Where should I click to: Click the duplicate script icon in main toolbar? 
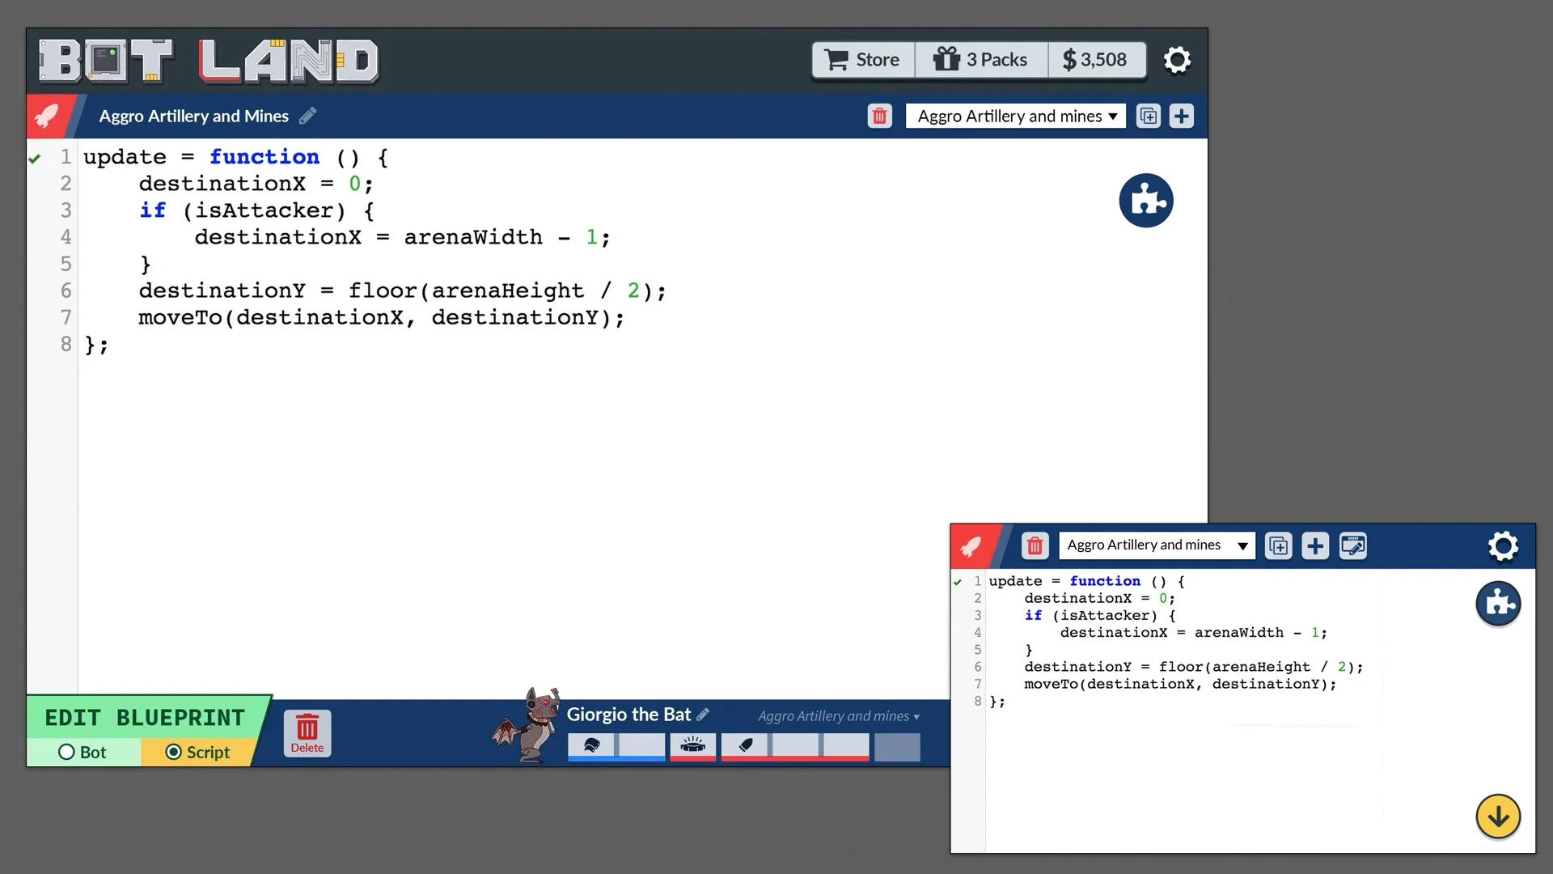(x=1148, y=117)
